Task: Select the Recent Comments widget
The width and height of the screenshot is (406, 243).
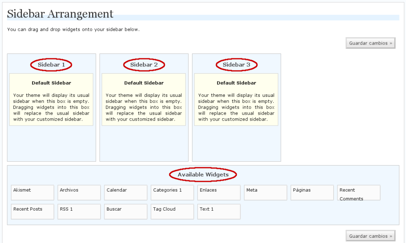Action: (x=358, y=193)
